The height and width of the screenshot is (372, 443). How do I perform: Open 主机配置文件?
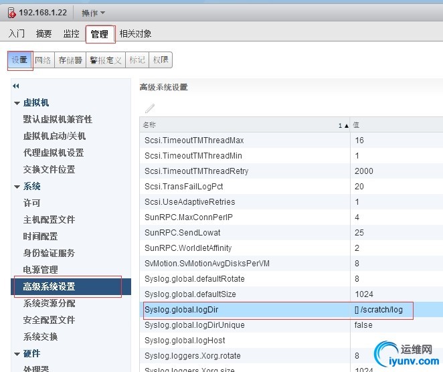(49, 219)
